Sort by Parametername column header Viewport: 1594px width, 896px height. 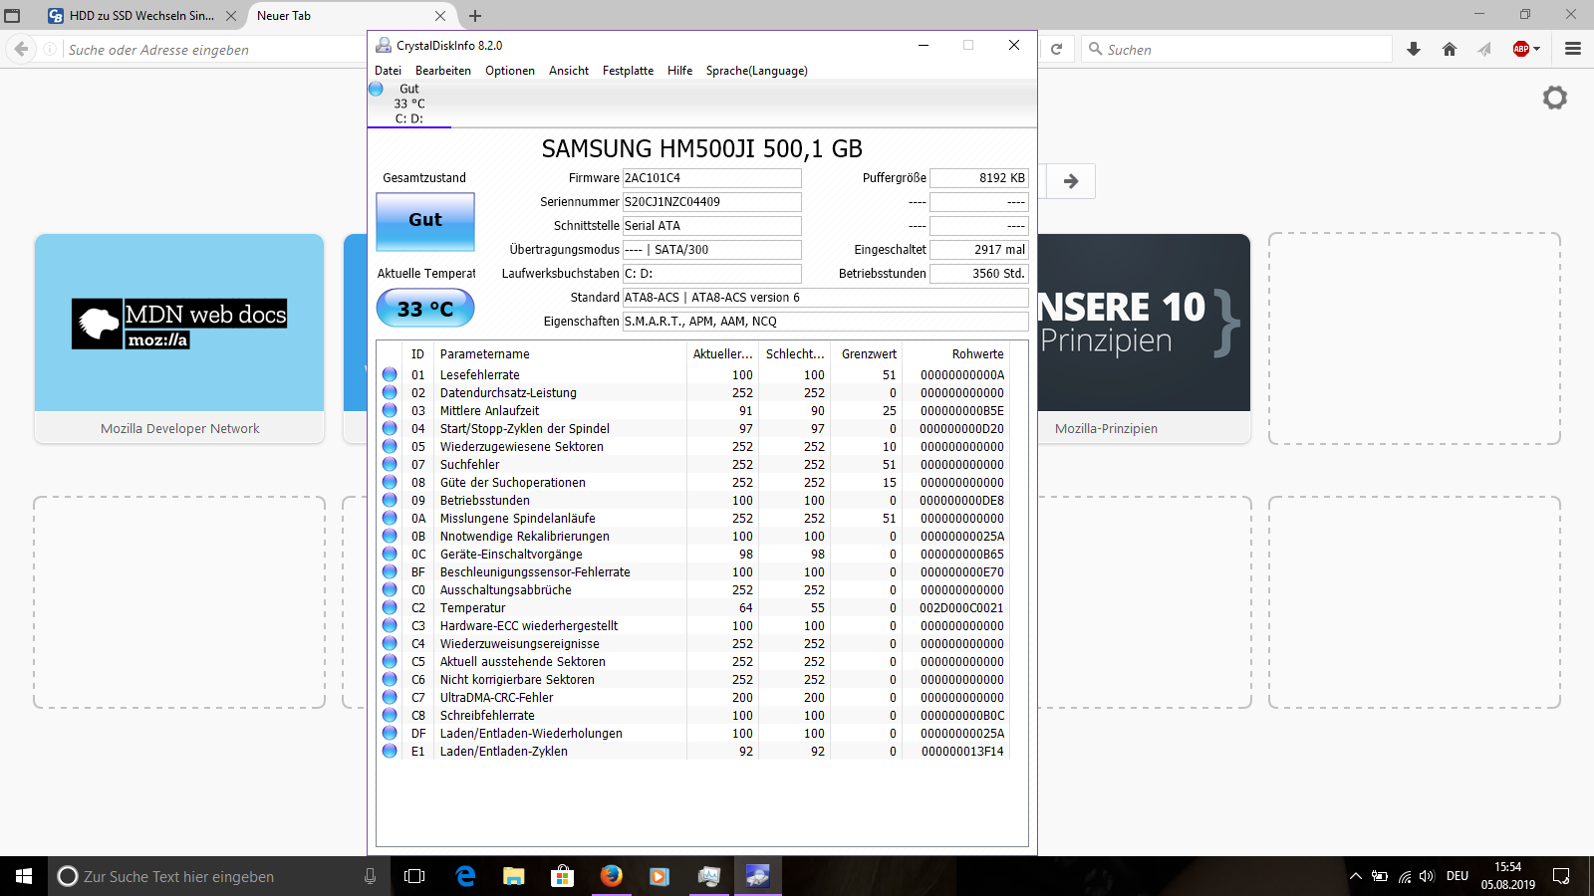pos(560,354)
